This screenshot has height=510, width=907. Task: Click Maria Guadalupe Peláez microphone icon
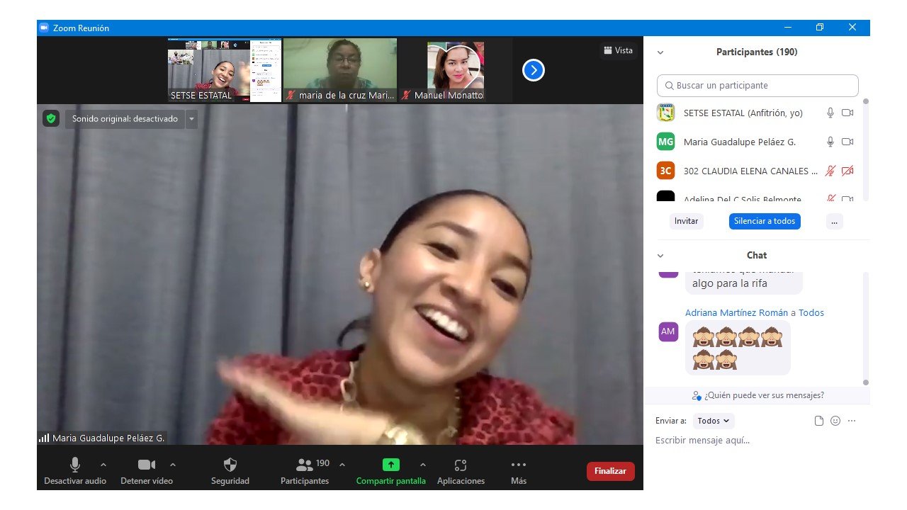click(830, 142)
